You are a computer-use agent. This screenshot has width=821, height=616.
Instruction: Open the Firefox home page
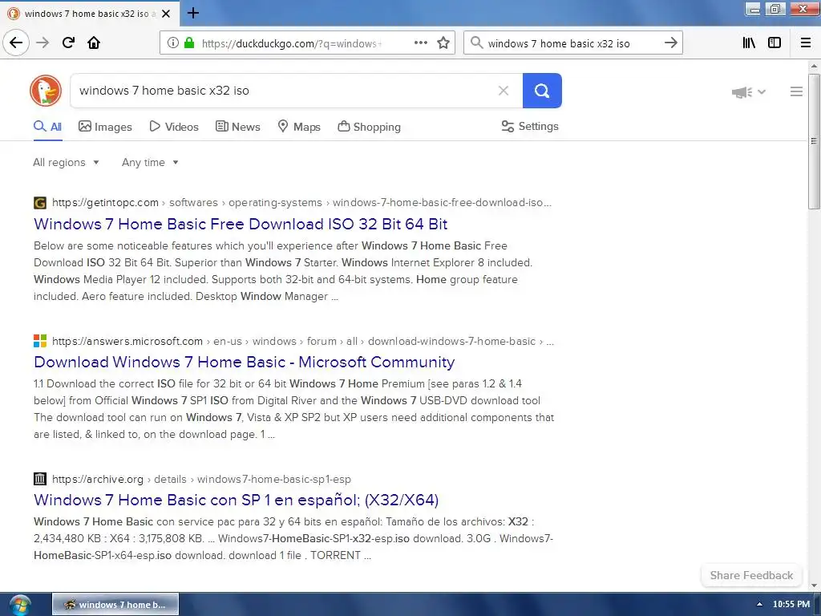coord(94,43)
